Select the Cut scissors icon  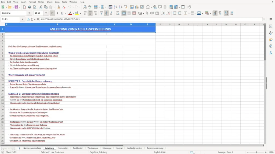[41, 7]
